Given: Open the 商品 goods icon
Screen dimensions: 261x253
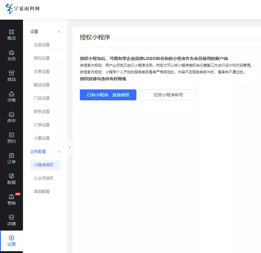Looking at the screenshot, I should click(11, 73).
